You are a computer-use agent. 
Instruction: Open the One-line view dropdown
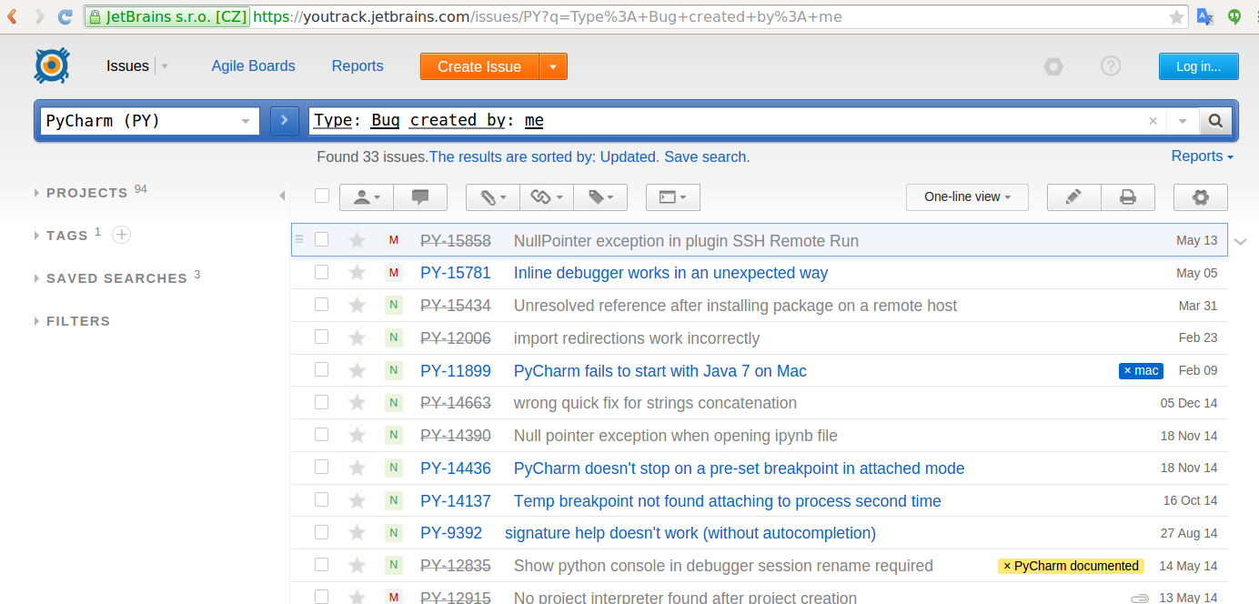[x=967, y=196]
